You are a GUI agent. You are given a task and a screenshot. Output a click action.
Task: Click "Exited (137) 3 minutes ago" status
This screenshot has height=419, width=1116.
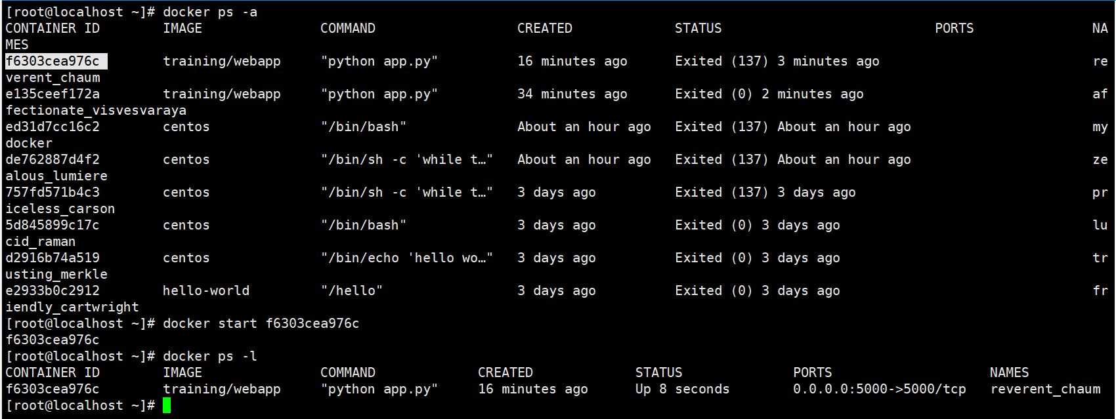(777, 61)
